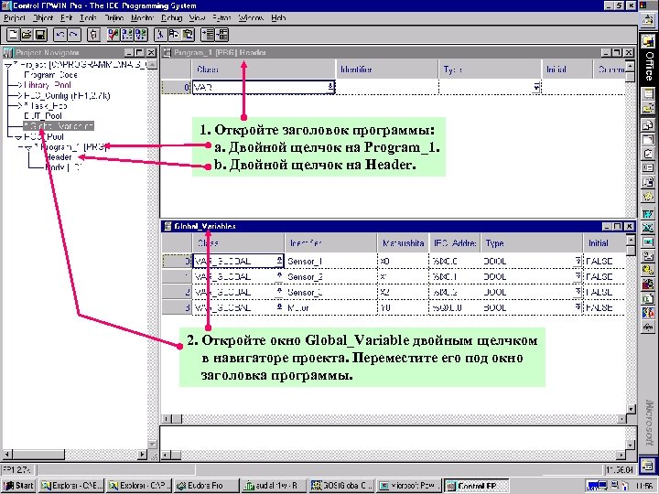Expand the PLC_Config tree node
Image resolution: width=659 pixels, height=494 pixels.
tap(18, 96)
